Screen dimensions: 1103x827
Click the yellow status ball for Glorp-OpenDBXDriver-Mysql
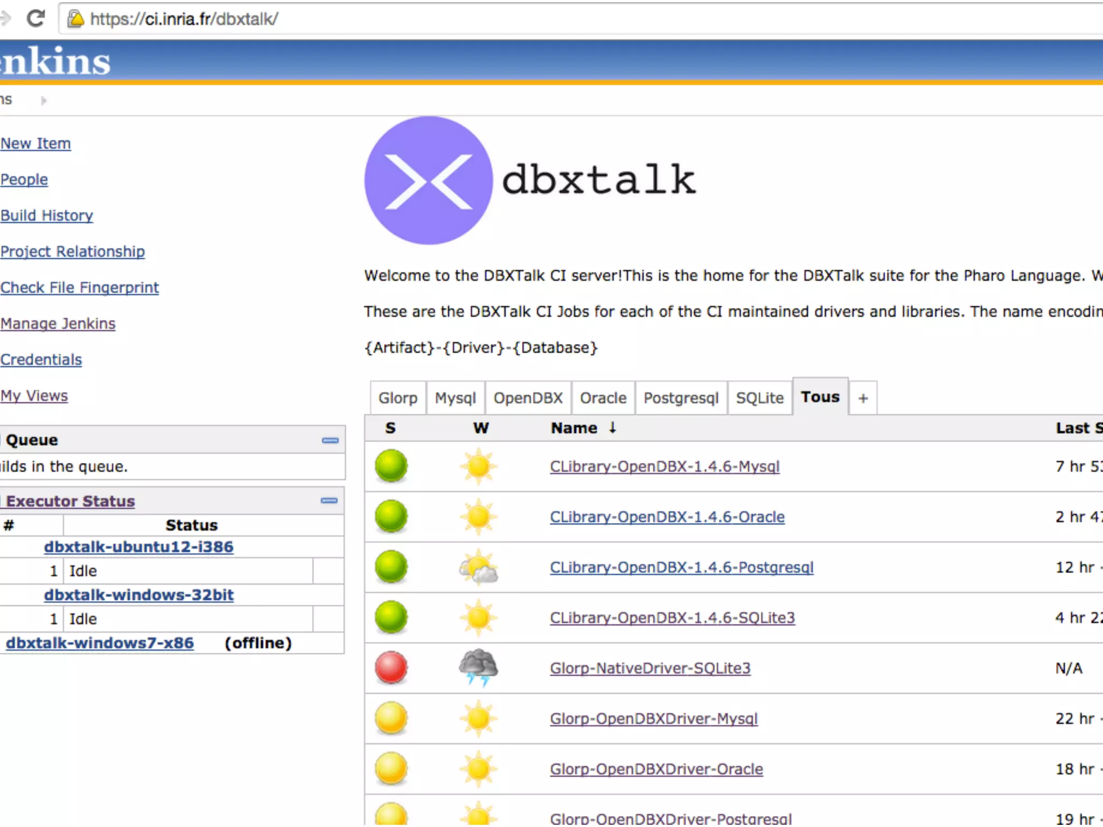391,718
